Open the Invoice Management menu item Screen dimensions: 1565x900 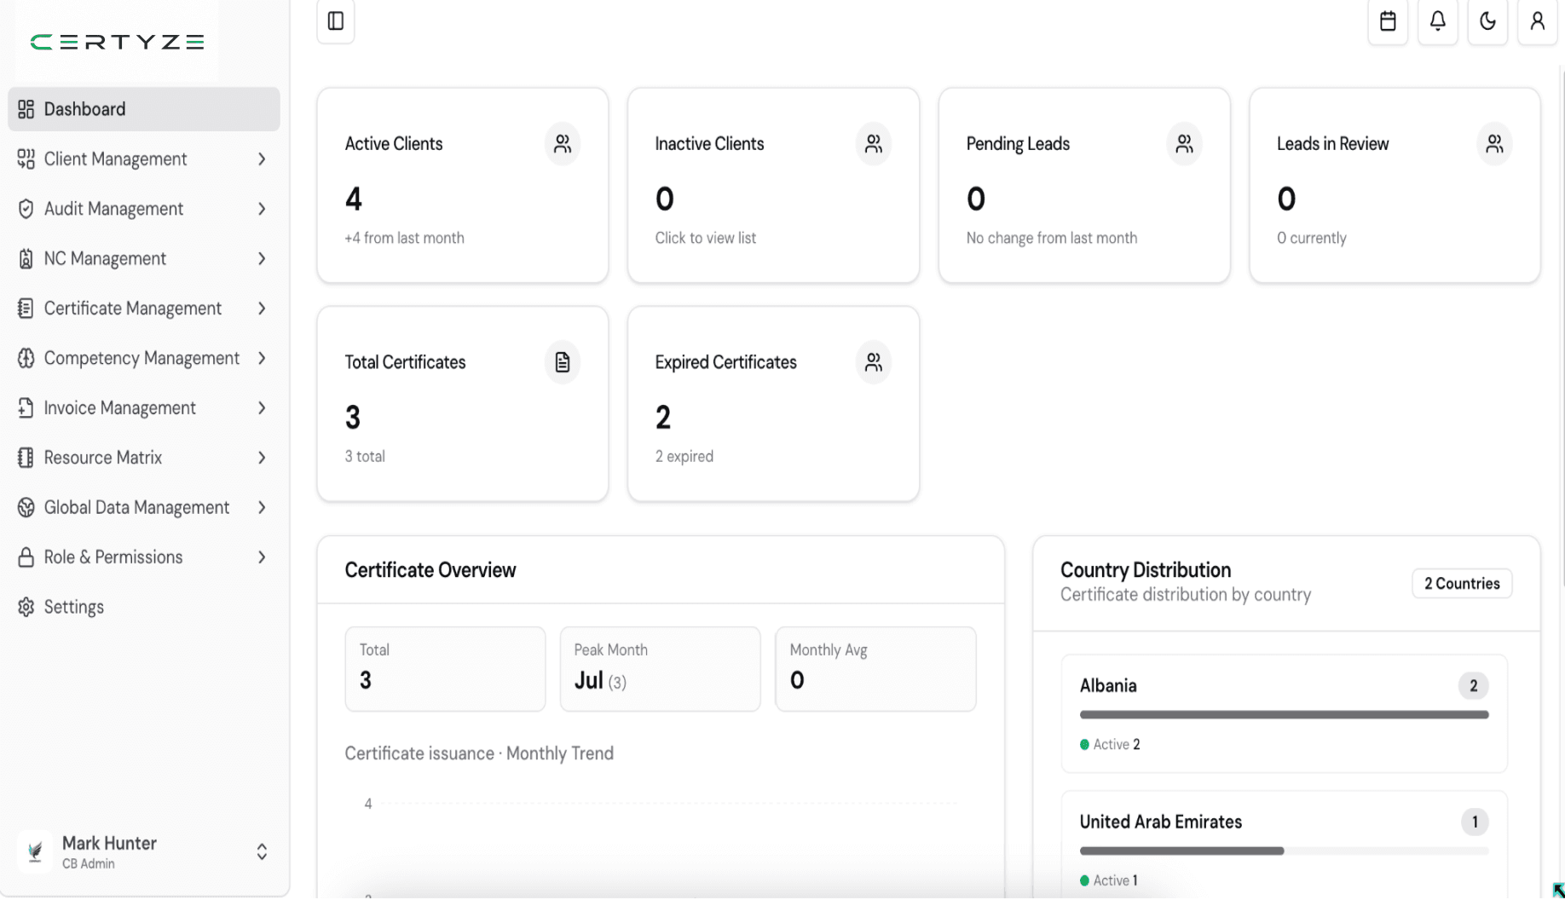144,408
